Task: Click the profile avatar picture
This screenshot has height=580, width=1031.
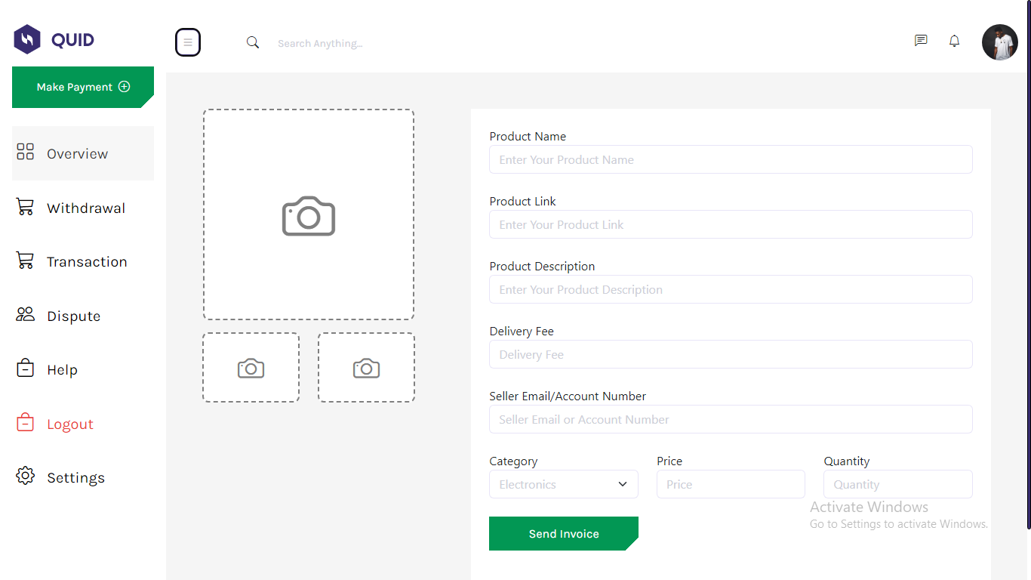Action: (999, 42)
